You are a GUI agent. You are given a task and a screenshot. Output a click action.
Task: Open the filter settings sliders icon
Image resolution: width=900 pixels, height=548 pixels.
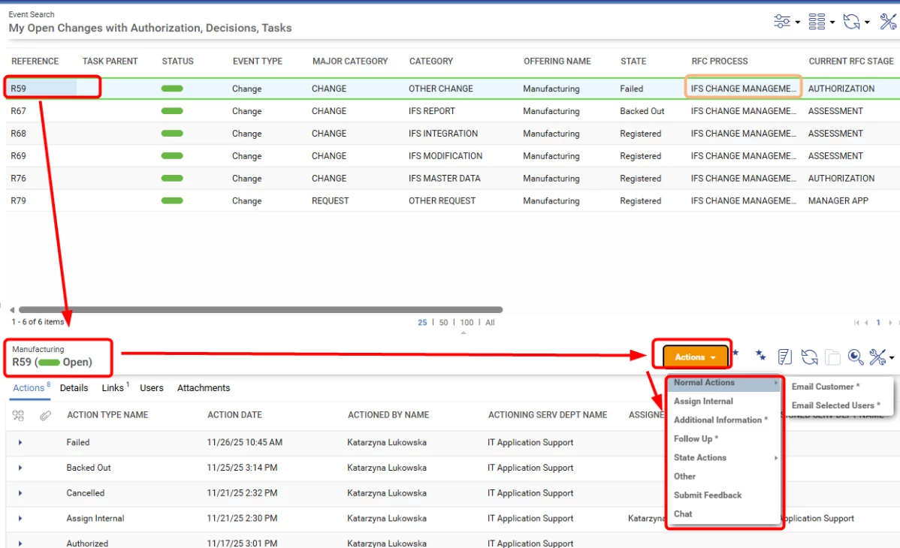[782, 22]
